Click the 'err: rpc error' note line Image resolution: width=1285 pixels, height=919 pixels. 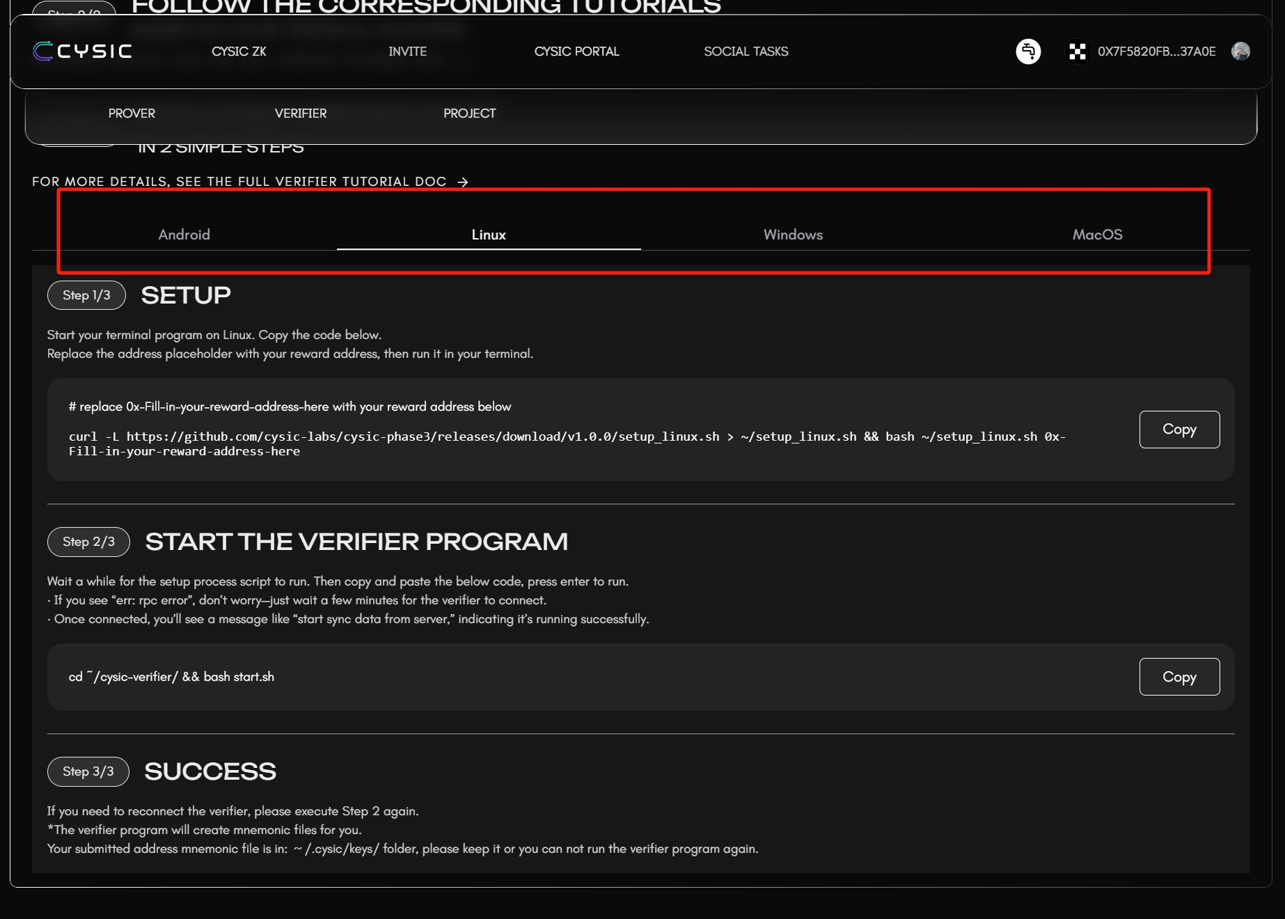pos(297,600)
